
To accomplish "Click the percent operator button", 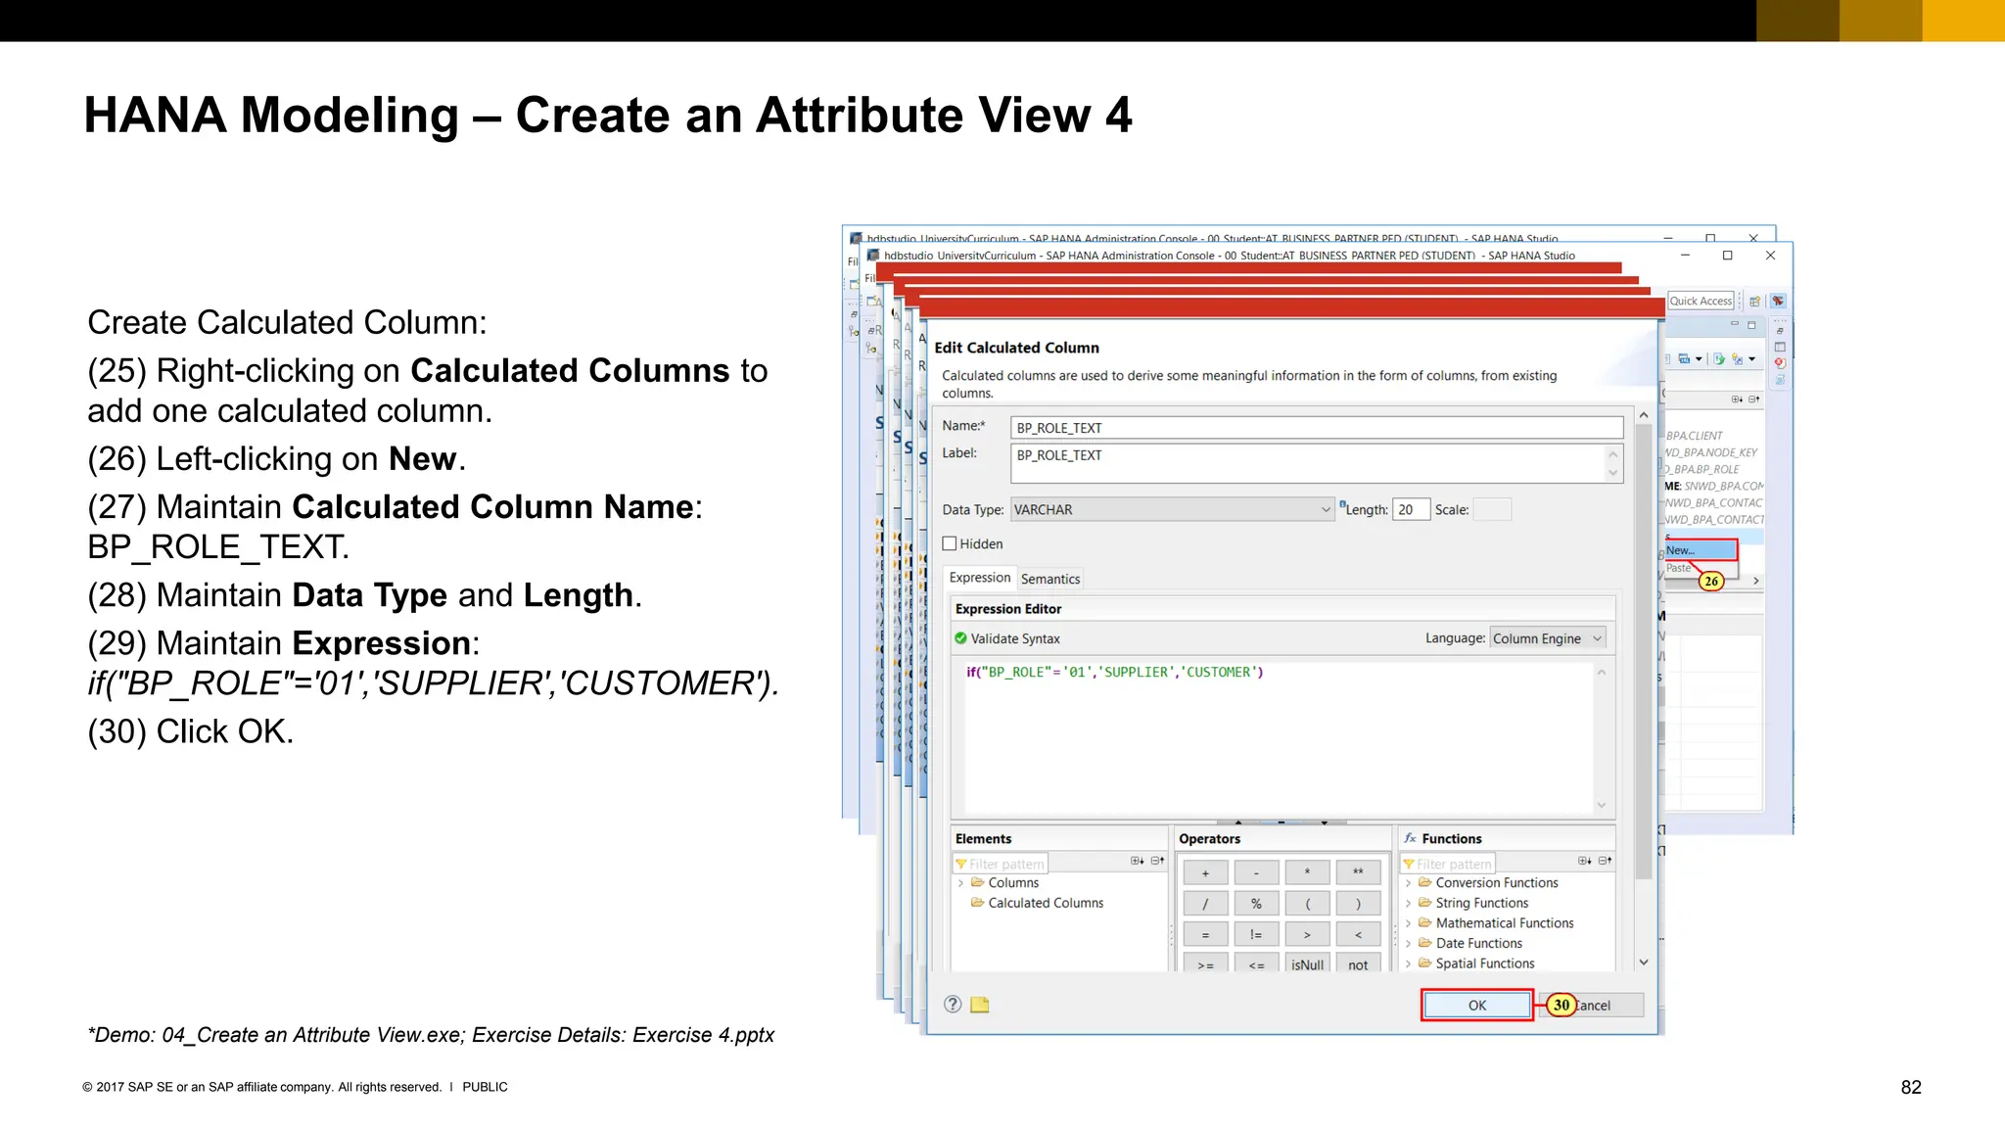I will point(1256,904).
